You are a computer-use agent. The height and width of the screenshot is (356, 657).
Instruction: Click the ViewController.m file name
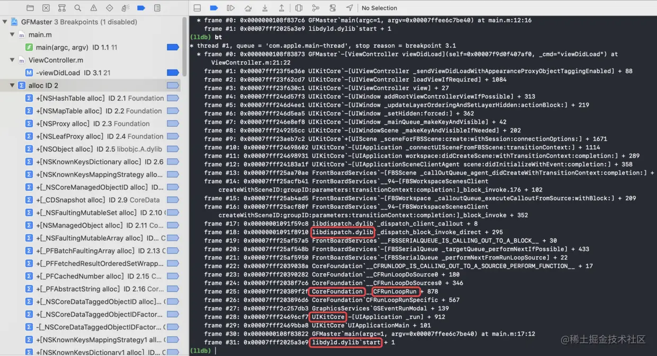click(56, 60)
